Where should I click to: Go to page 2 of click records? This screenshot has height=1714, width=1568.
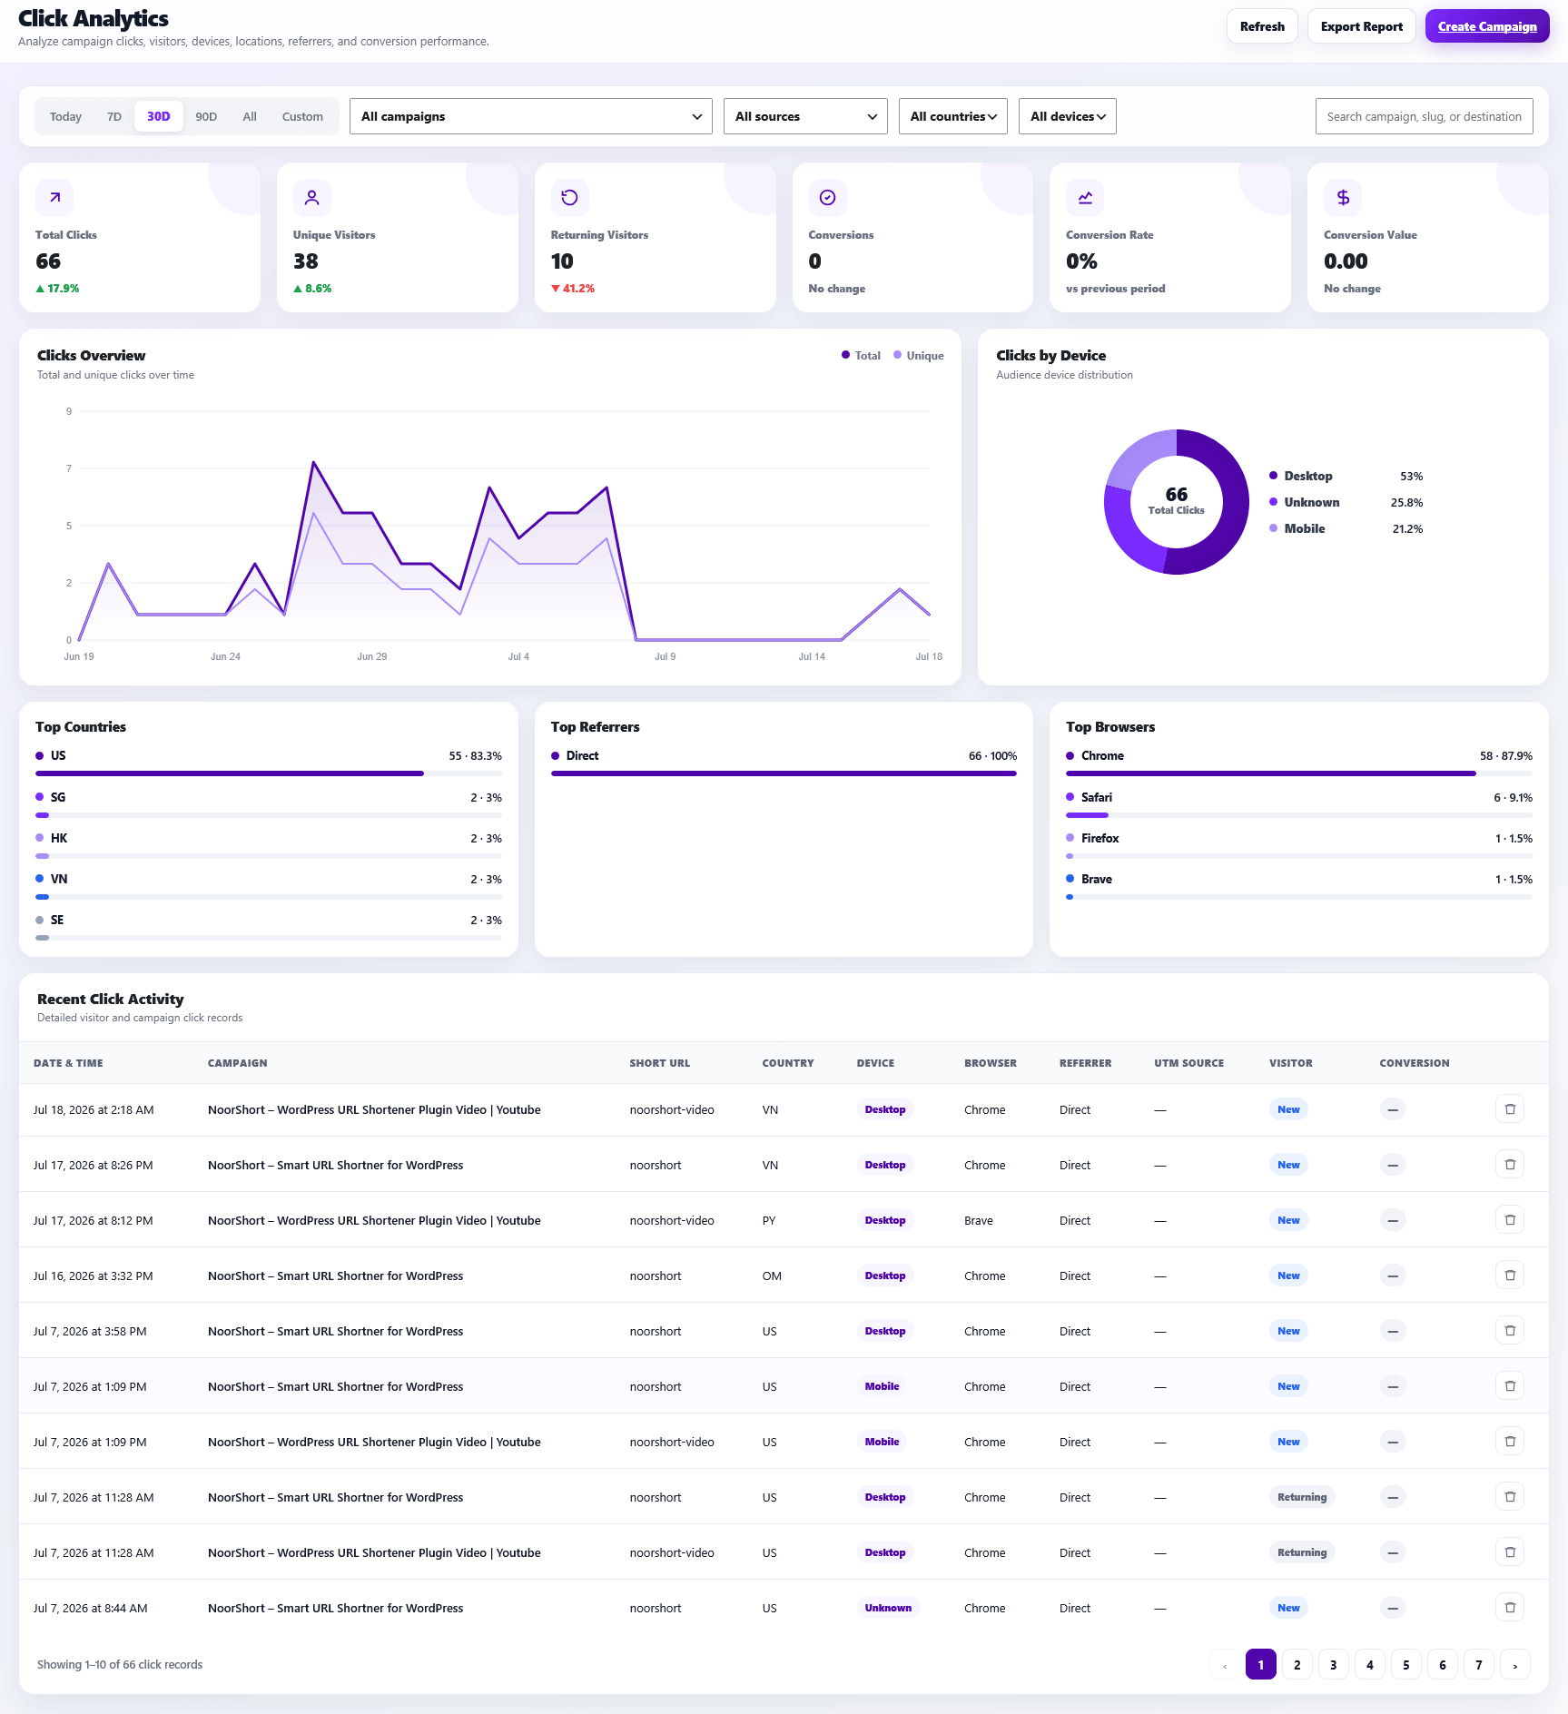1297,1665
